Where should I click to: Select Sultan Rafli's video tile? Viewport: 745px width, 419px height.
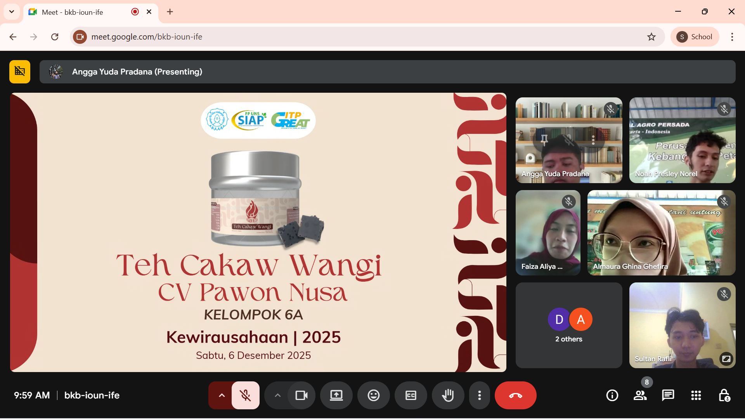point(682,325)
